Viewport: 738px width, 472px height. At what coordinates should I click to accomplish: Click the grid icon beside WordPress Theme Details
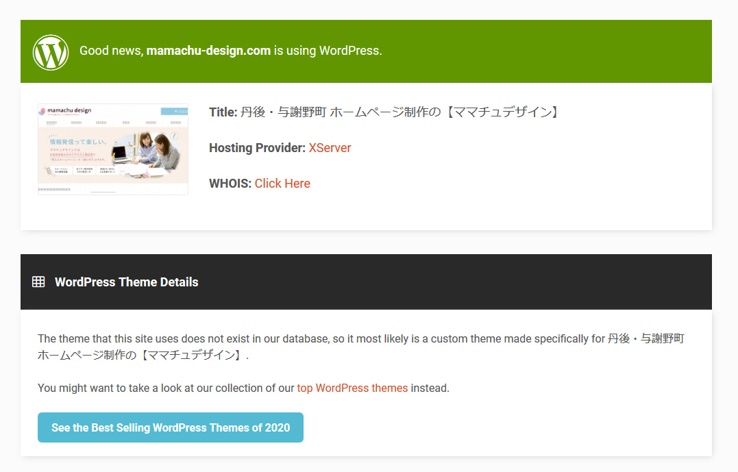click(x=38, y=282)
